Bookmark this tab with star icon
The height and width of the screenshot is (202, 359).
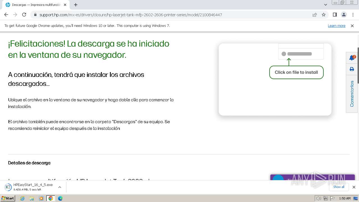tap(324, 15)
